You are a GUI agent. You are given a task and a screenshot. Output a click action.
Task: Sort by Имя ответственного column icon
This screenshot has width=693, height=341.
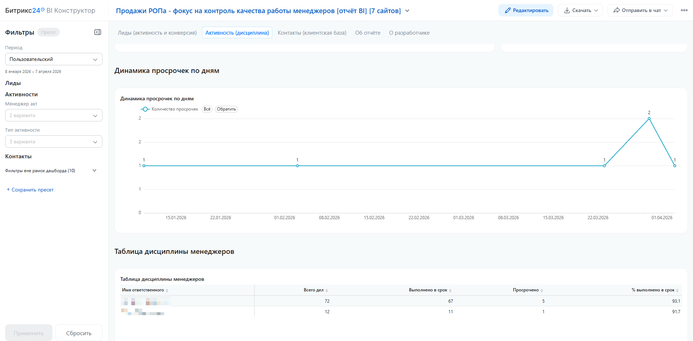167,291
